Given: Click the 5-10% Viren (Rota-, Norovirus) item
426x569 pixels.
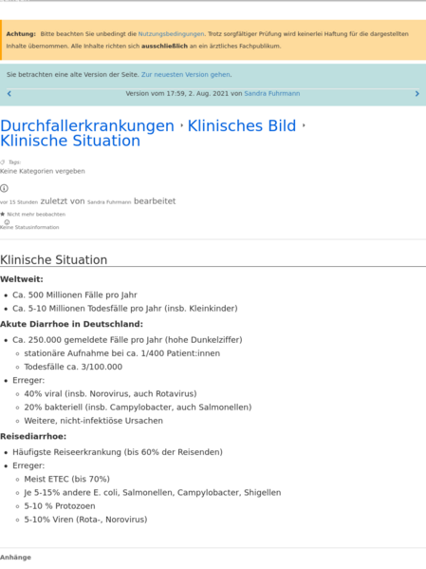Looking at the screenshot, I should (85, 520).
